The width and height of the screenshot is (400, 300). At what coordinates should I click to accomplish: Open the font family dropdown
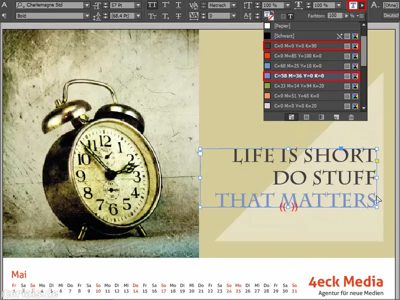[x=87, y=5]
